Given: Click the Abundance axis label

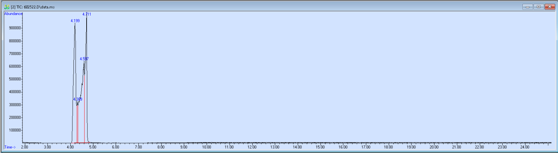Looking at the screenshot, I should 13,14.
